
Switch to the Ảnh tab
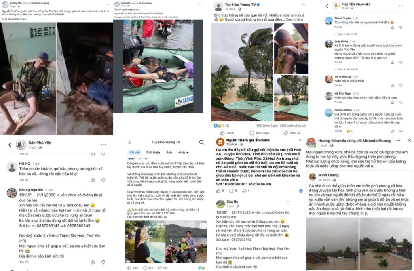tap(169, 153)
